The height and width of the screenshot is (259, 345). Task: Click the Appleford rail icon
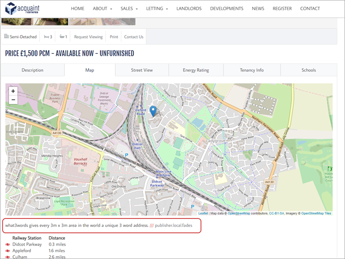8,251
